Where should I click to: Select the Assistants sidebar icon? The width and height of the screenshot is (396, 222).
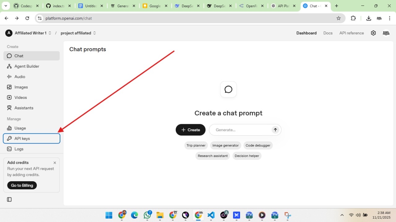click(24, 108)
